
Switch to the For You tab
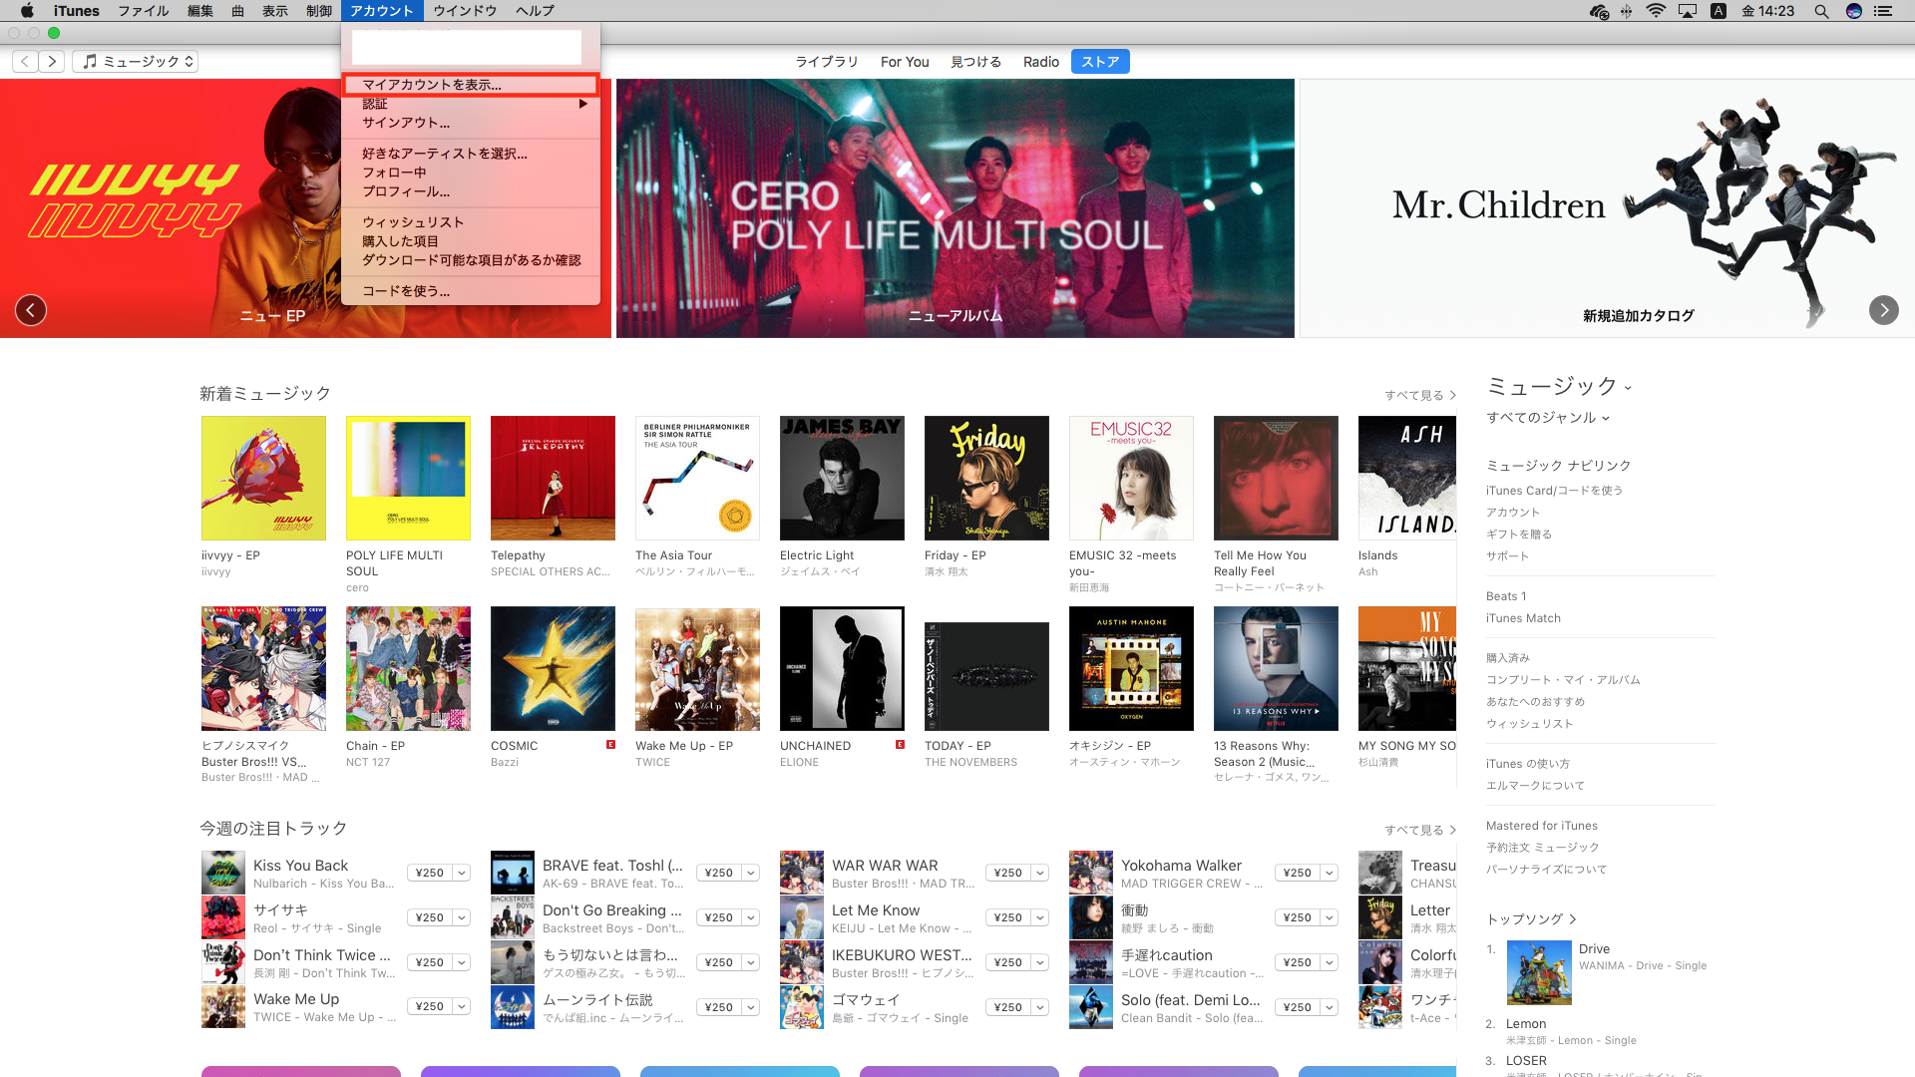pyautogui.click(x=905, y=62)
